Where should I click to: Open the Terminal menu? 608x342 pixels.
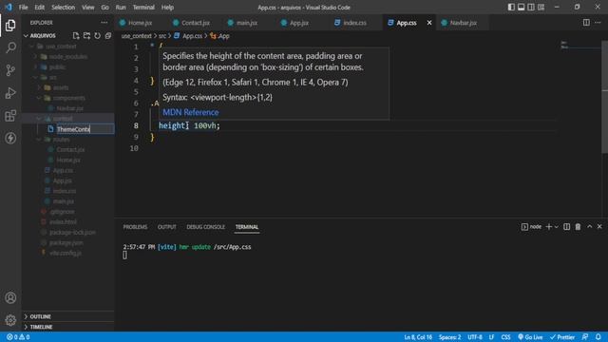coord(143,7)
